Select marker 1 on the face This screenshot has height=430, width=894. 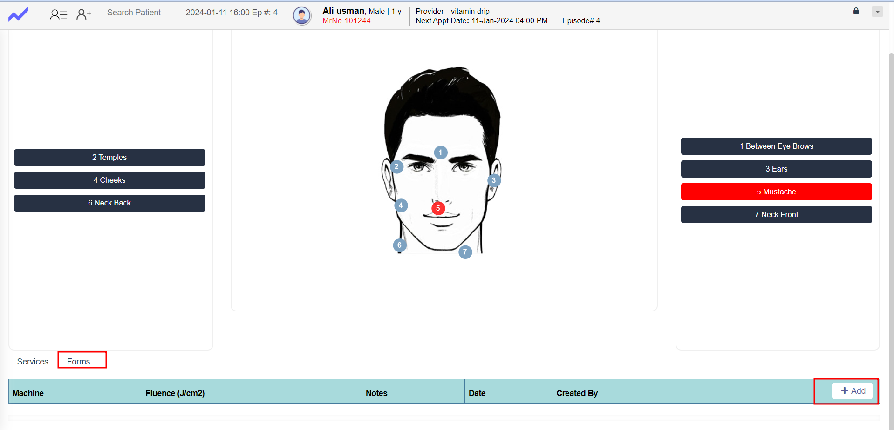coord(440,152)
